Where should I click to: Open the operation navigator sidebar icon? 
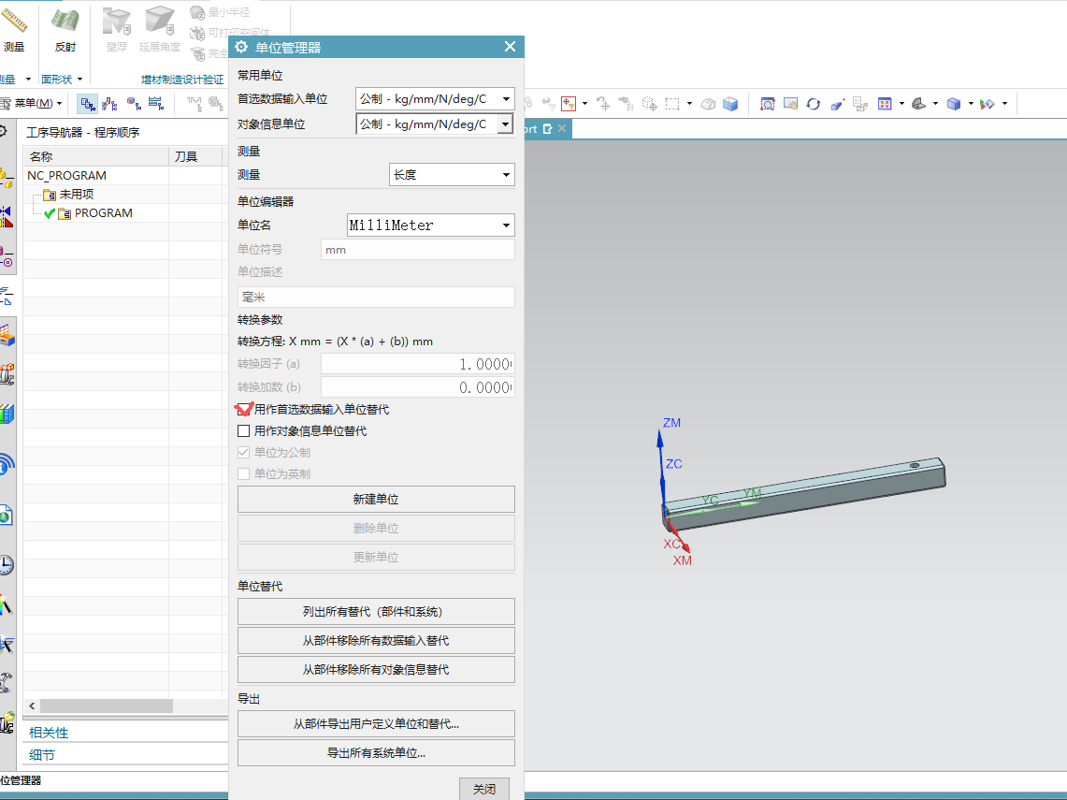click(x=7, y=297)
